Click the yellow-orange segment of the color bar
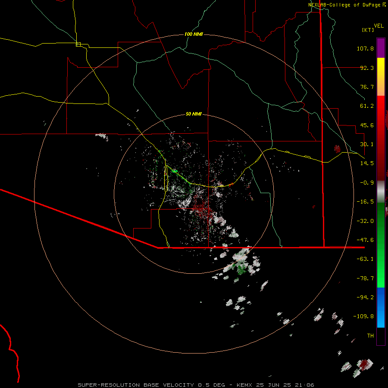Image resolution: width=388 pixels, height=388 pixels. tap(381, 77)
